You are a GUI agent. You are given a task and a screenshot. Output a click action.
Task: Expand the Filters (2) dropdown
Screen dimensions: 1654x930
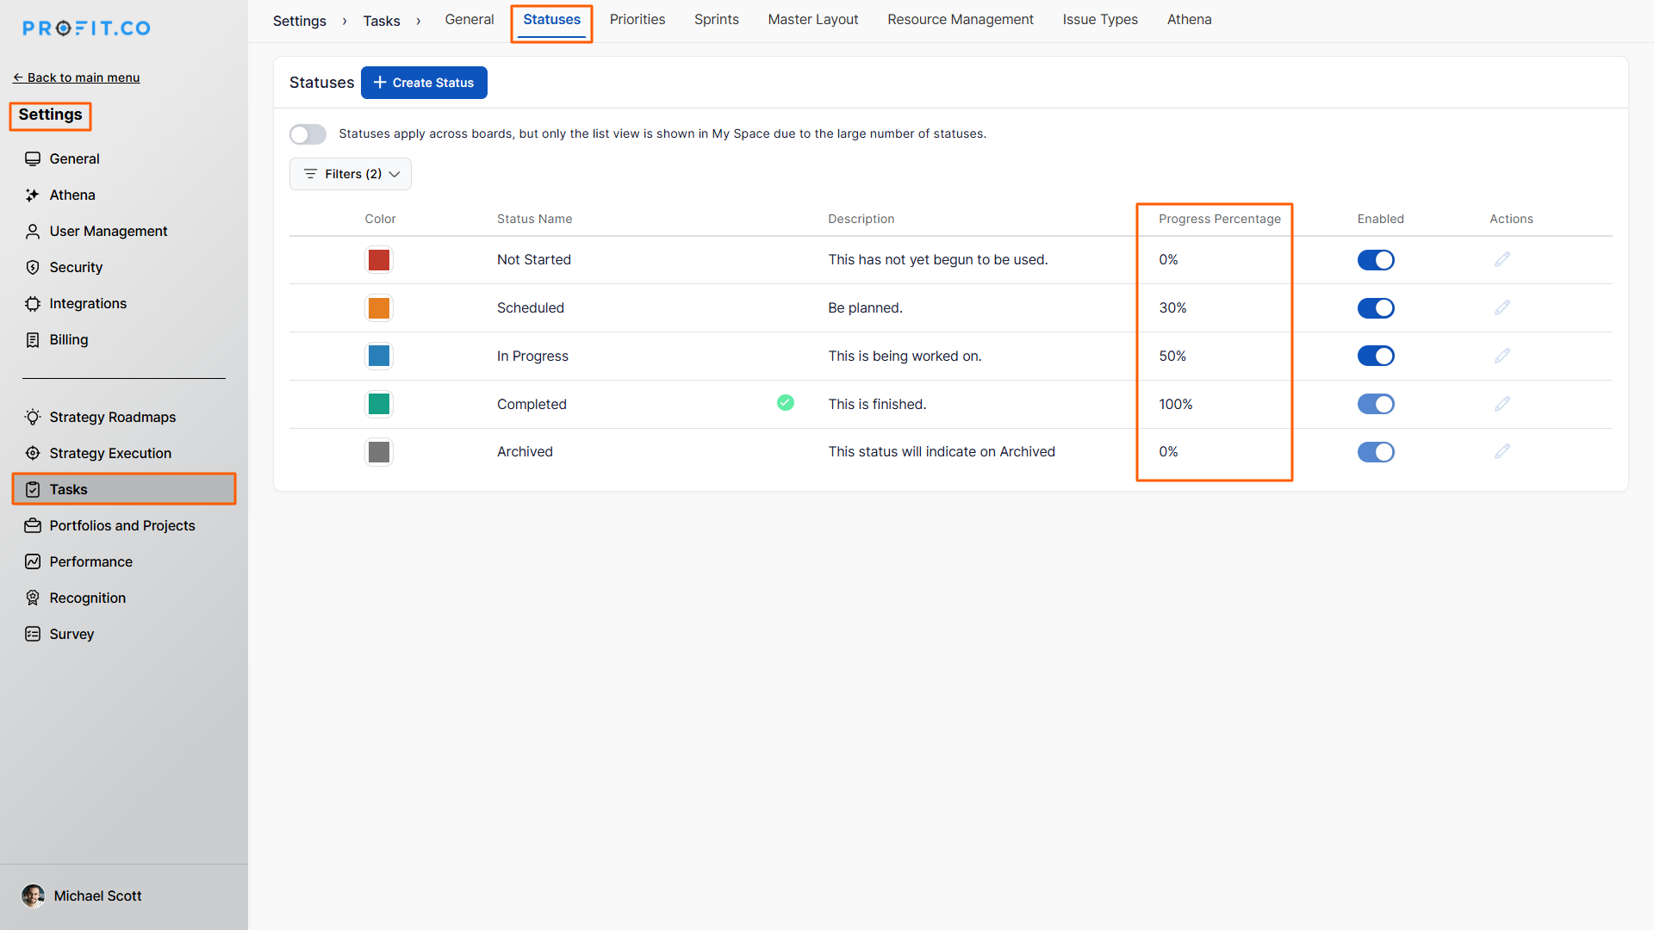tap(351, 174)
